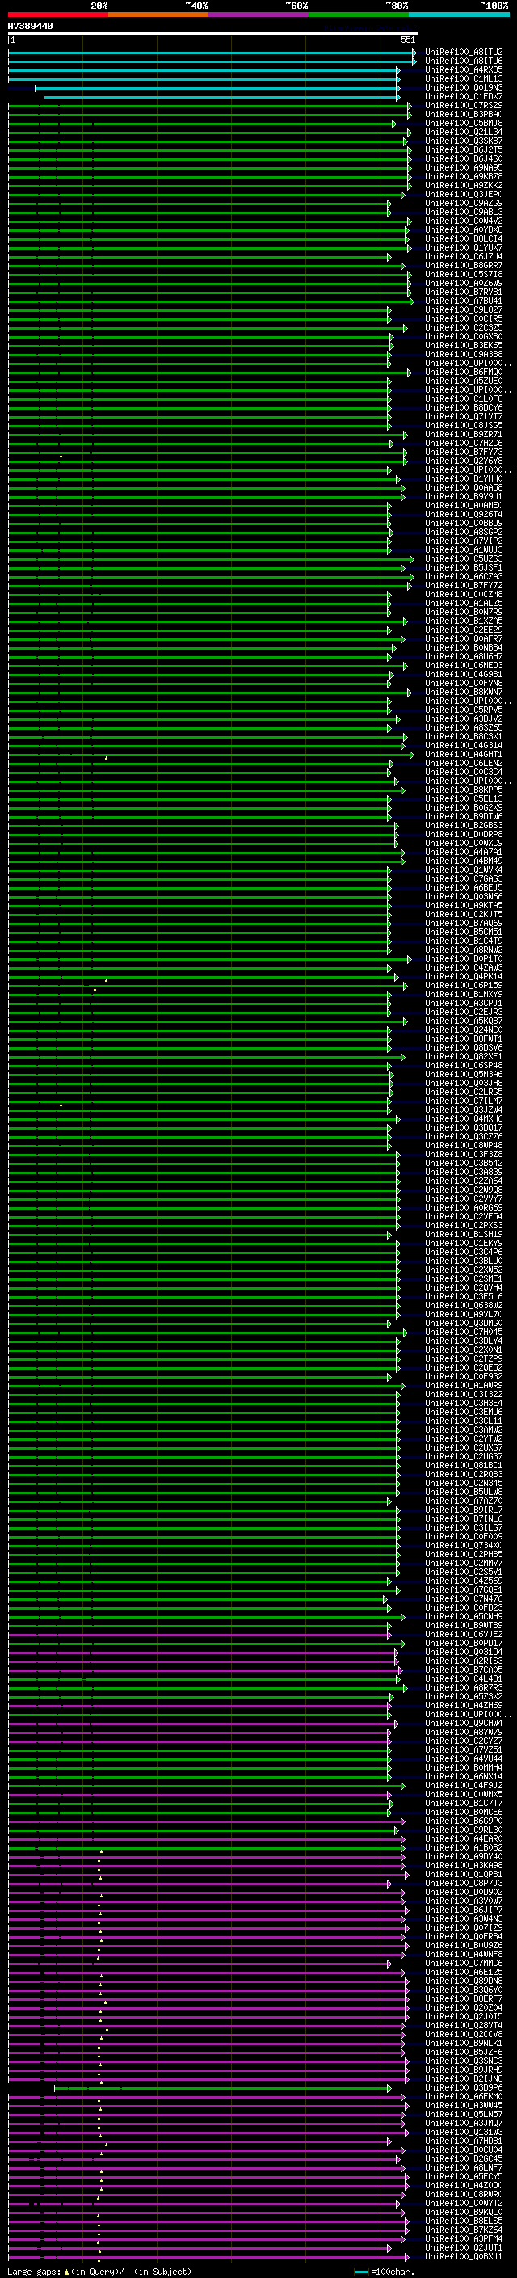Select the UniRef100_Q9CHW4 label
This screenshot has width=517, height=2278.
[x=464, y=1724]
